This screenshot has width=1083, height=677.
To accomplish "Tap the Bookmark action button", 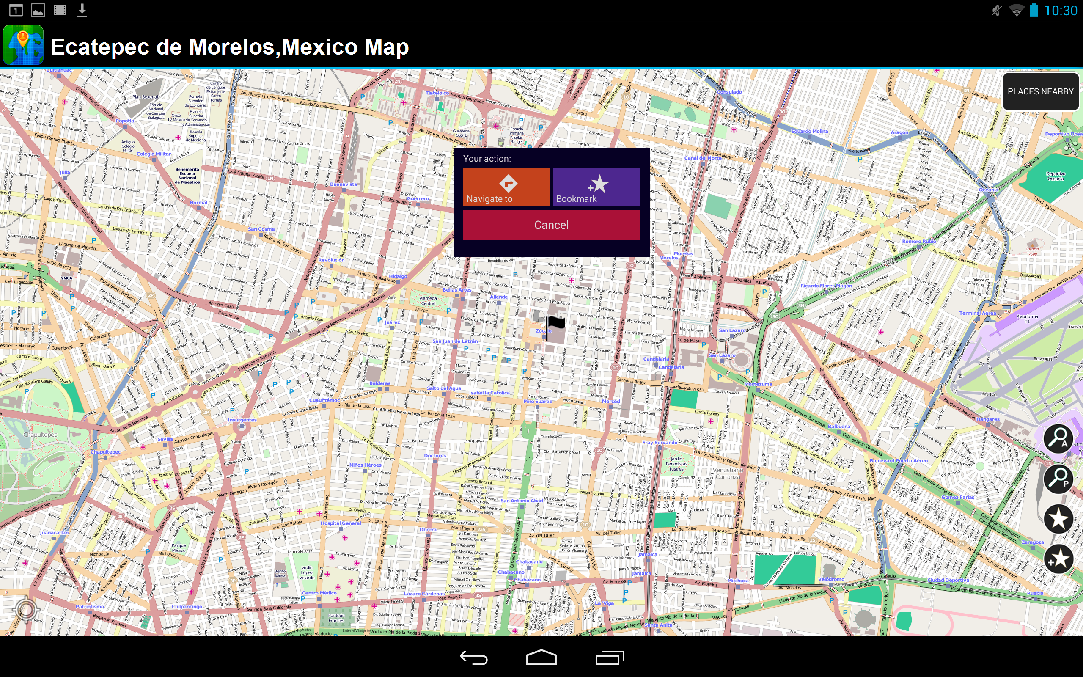I will tap(596, 187).
